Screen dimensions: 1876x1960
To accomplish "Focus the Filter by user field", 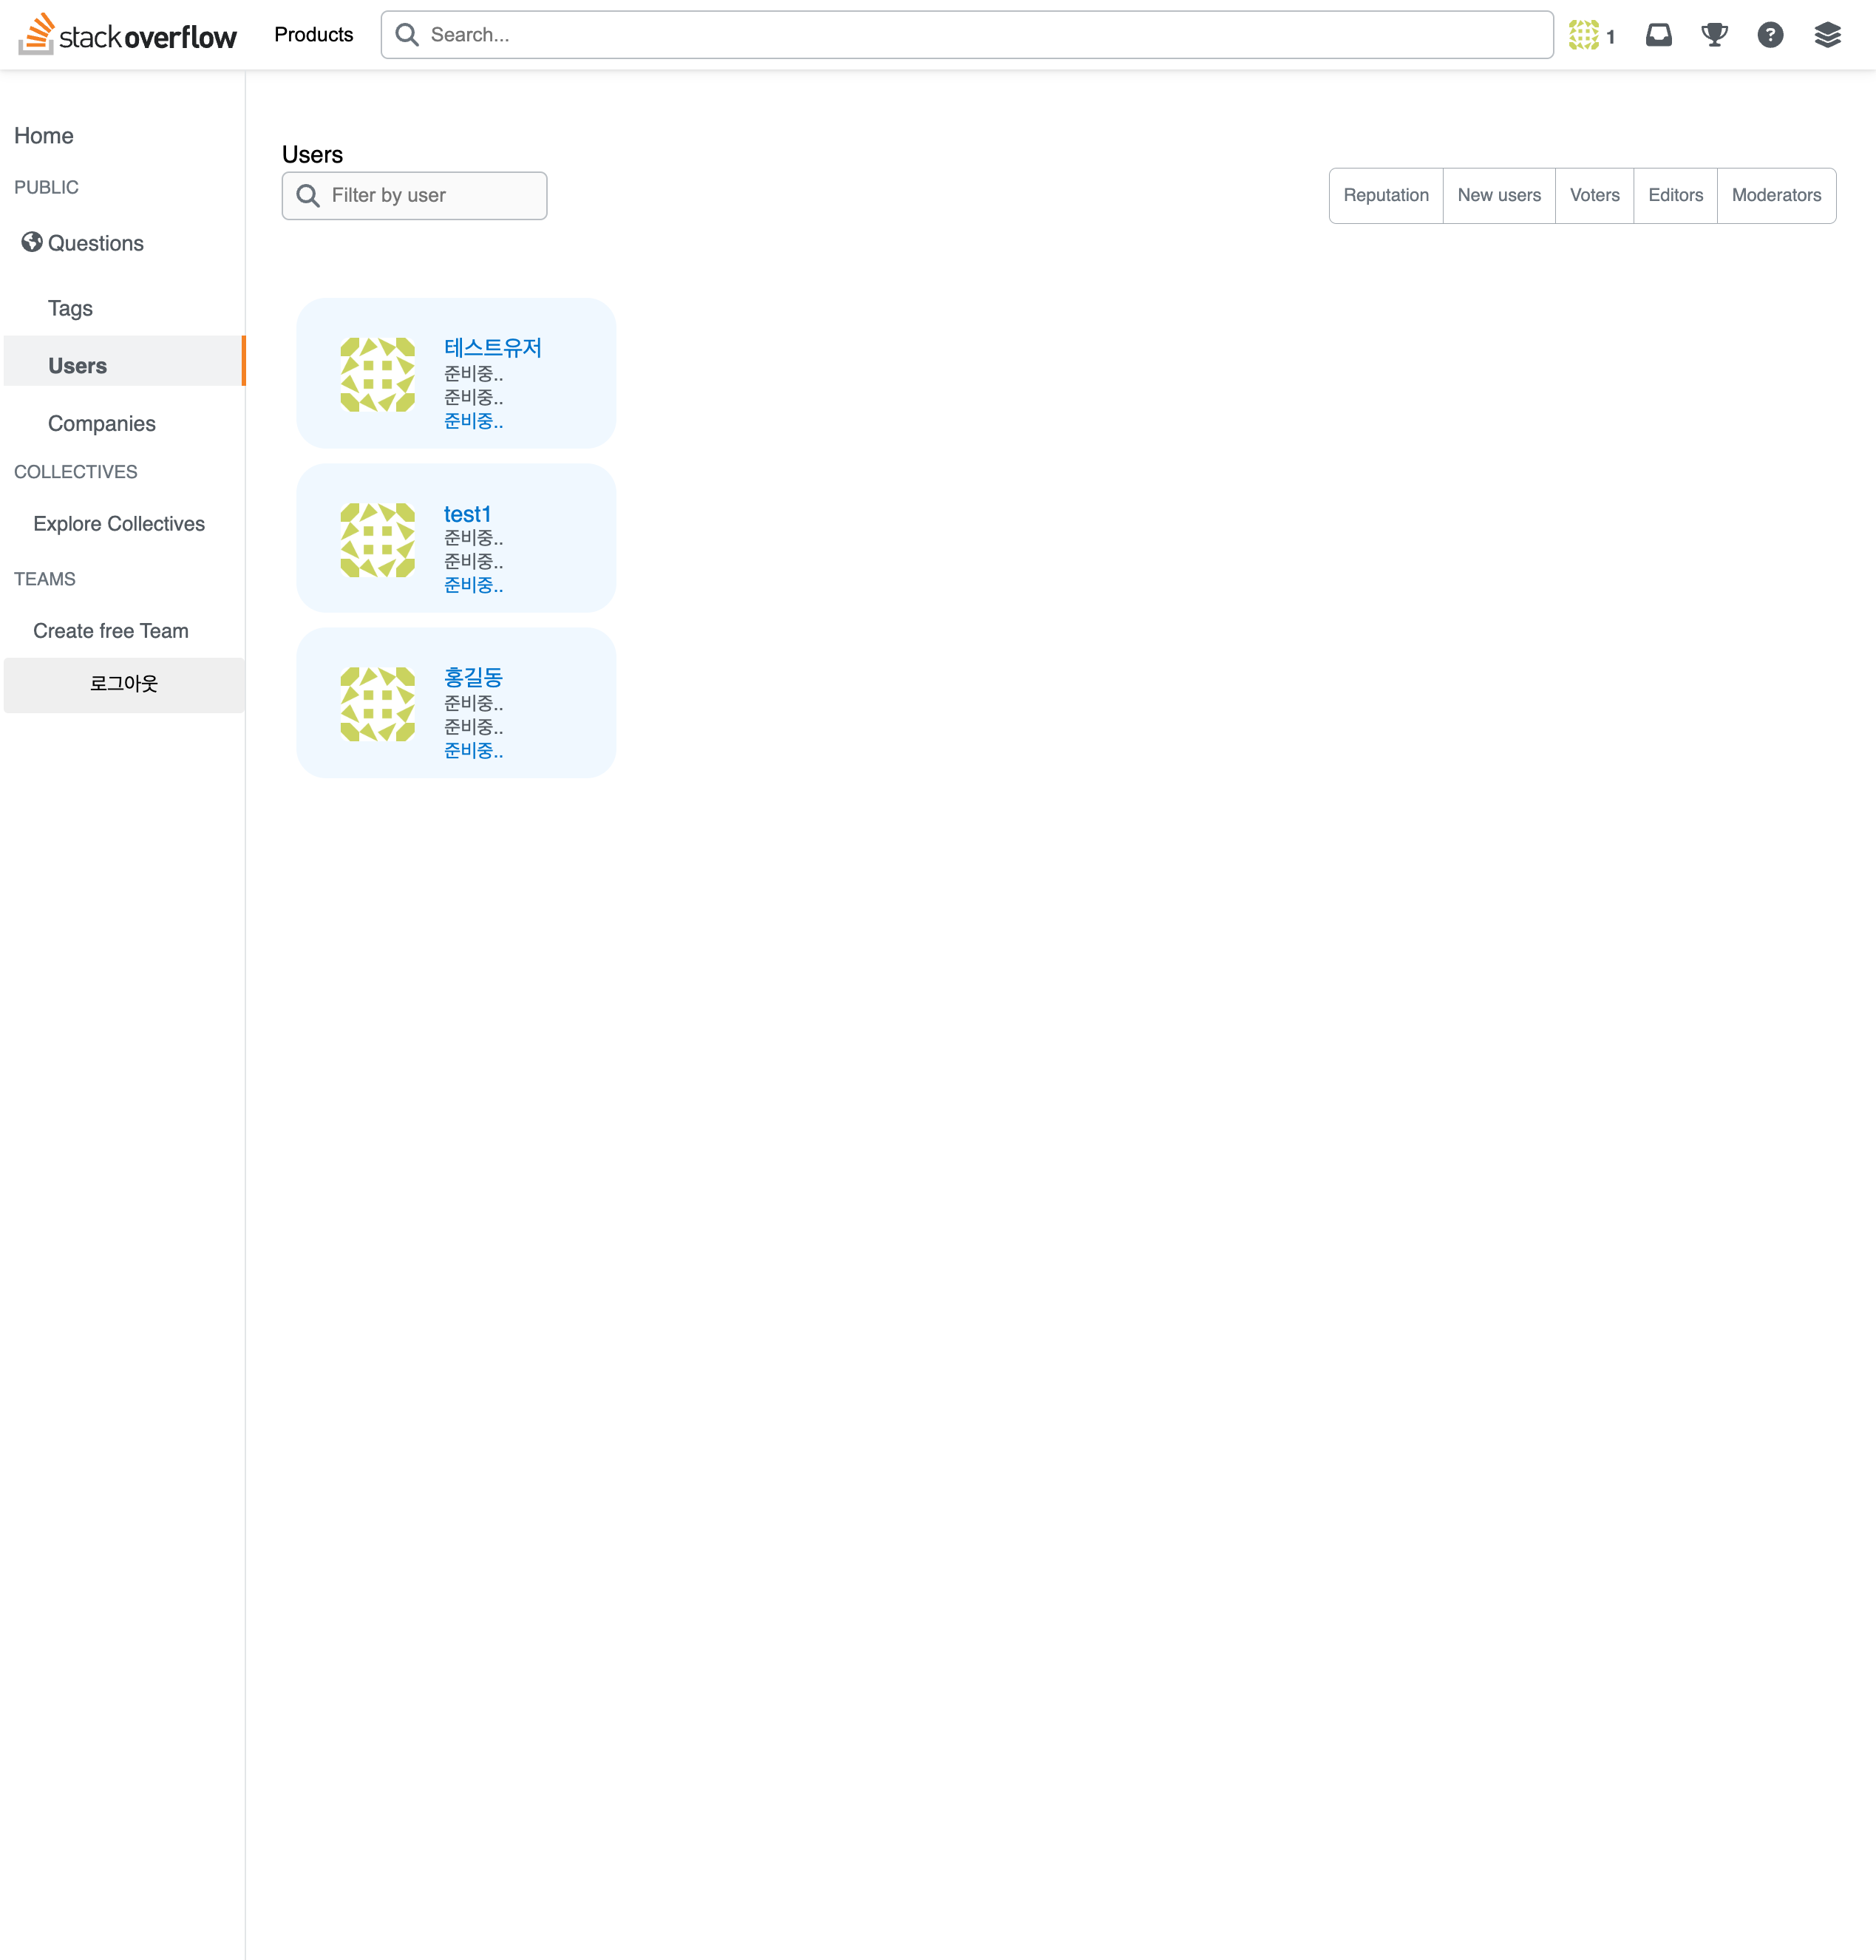I will coord(414,196).
